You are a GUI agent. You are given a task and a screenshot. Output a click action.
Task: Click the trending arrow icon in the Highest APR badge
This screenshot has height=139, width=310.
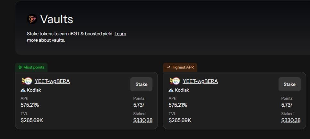click(x=168, y=67)
